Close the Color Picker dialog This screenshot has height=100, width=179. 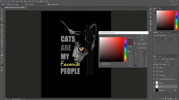pos(147,33)
